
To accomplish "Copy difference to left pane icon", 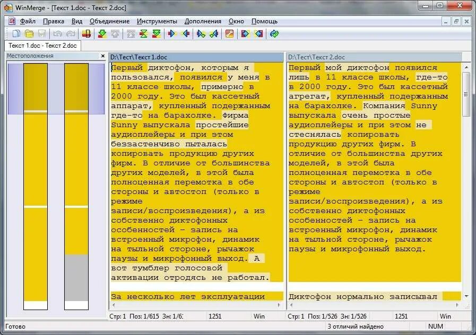I will click(x=186, y=33).
